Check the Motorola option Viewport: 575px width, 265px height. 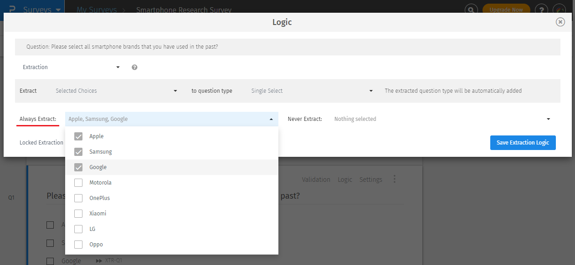78,183
